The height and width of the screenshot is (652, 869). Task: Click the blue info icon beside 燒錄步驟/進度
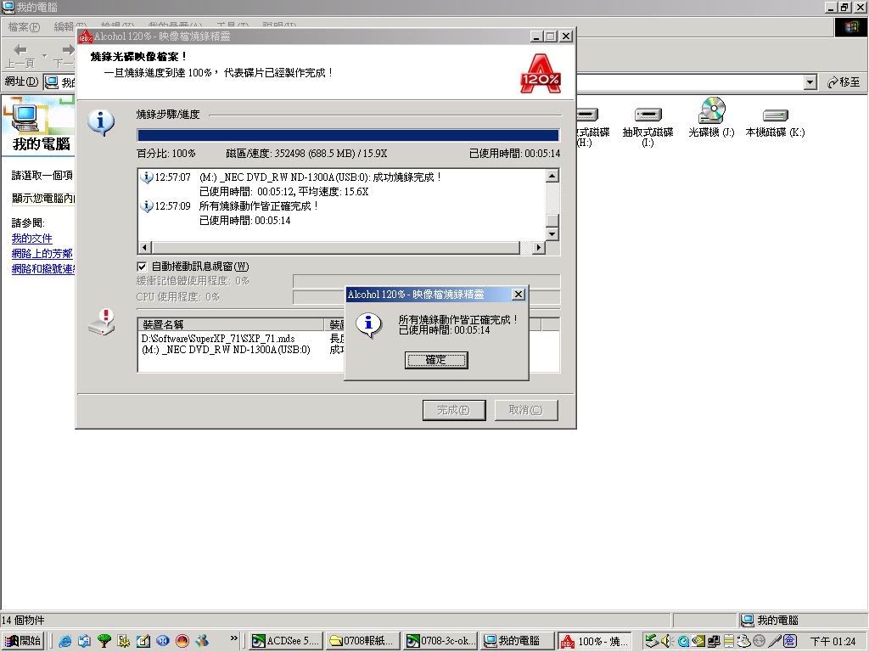tap(101, 122)
